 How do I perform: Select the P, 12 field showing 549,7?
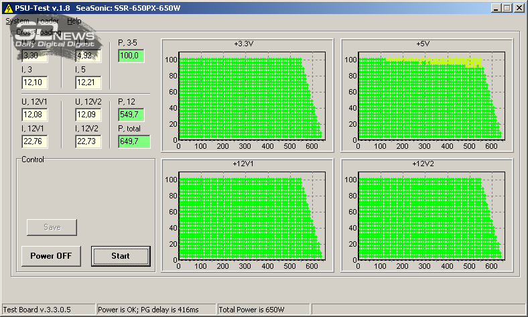[x=131, y=115]
